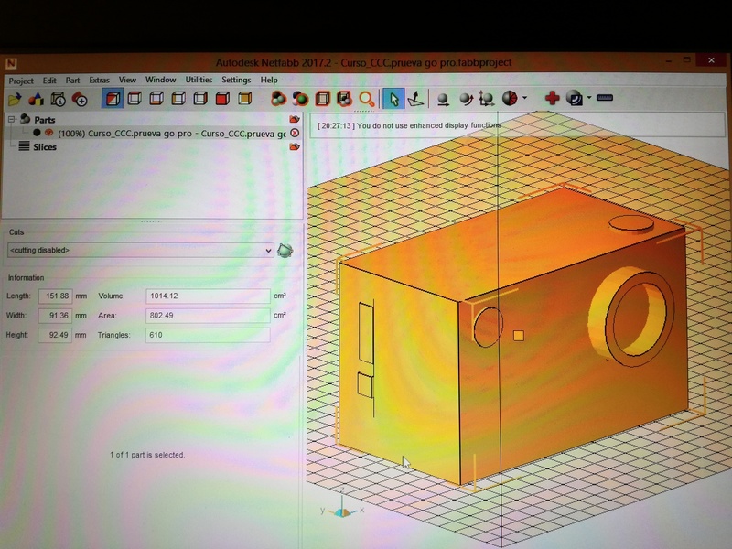This screenshot has width=732, height=549.
Task: Click the framed parts zoom icon
Action: click(344, 99)
